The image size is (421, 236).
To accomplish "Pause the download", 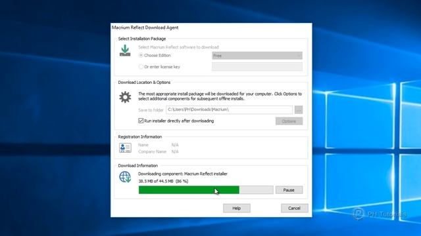I will (289, 190).
